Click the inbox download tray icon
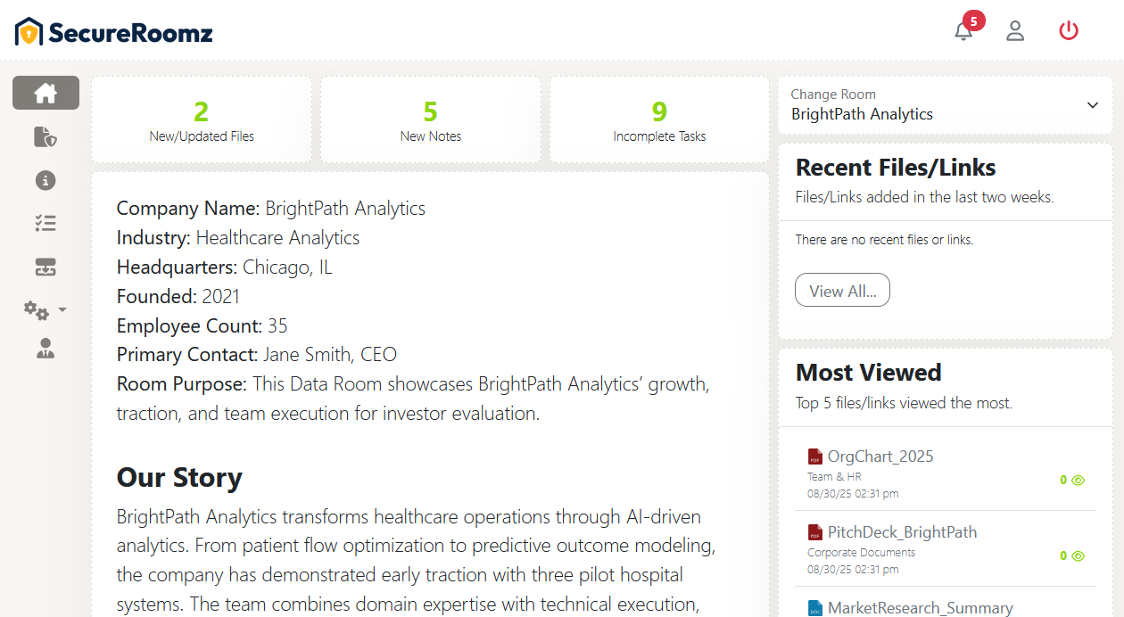Viewport: 1124px width, 617px height. tap(45, 267)
